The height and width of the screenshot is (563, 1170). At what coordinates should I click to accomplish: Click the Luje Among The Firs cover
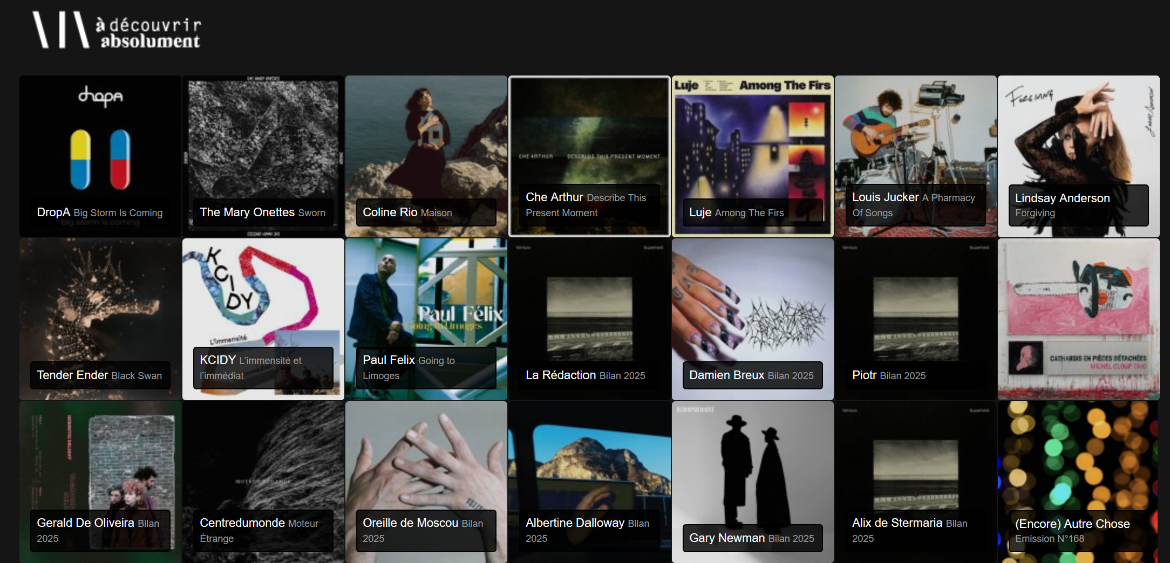[x=753, y=156]
